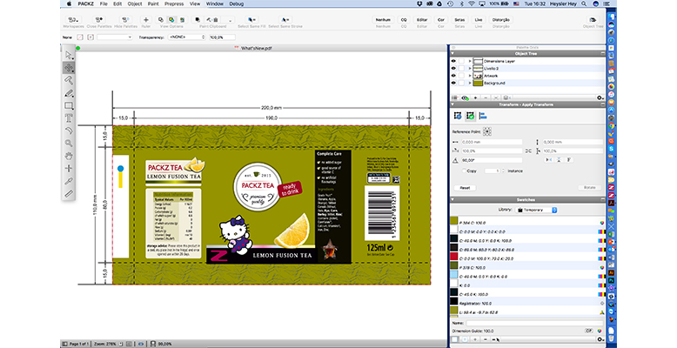Select the eyedropper tool
Screen dimensions: 677x348
pyautogui.click(x=69, y=181)
